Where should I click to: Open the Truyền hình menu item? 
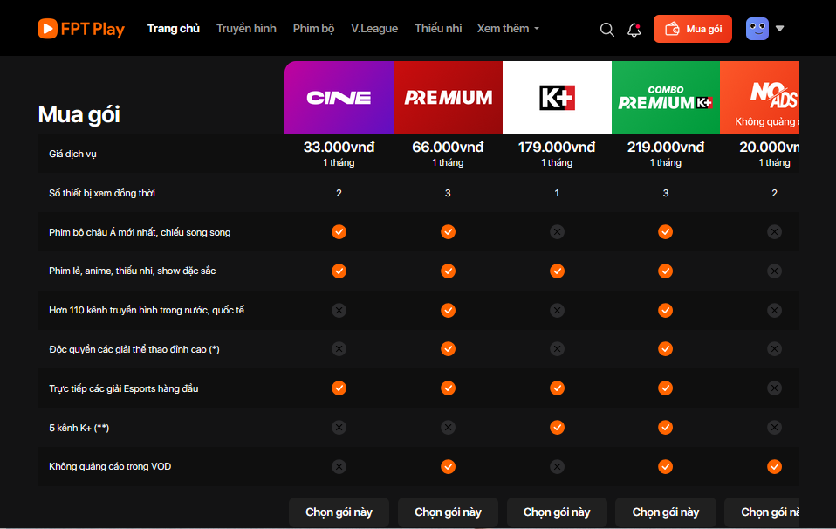click(246, 29)
